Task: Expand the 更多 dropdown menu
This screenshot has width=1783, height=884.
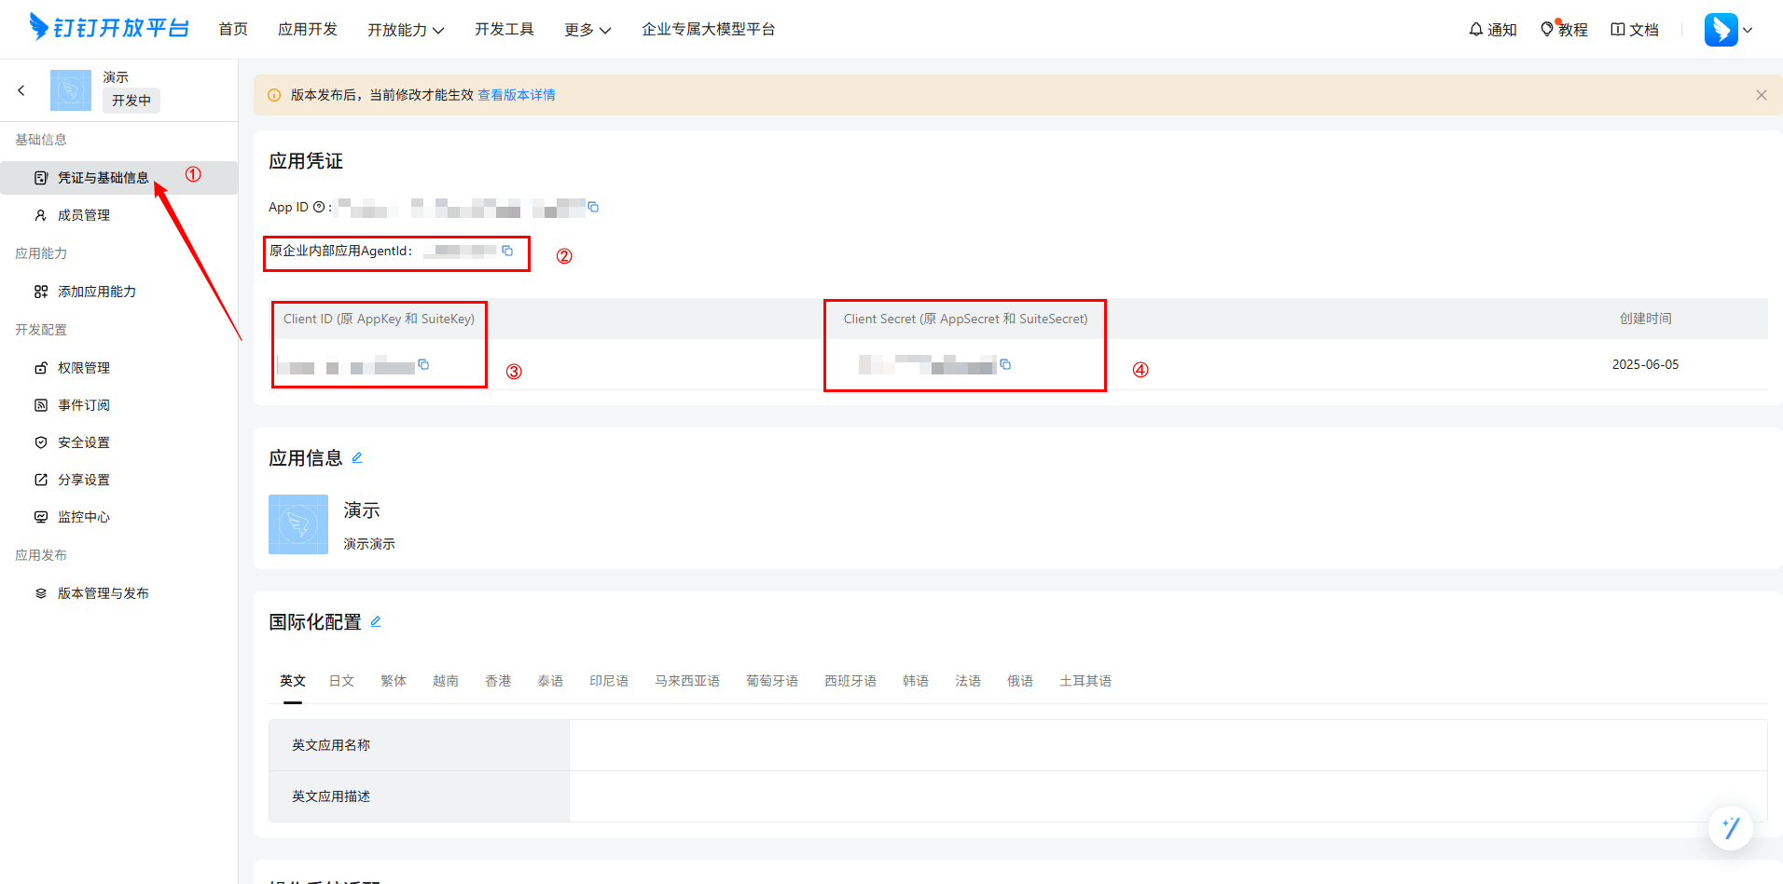Action: pos(587,30)
